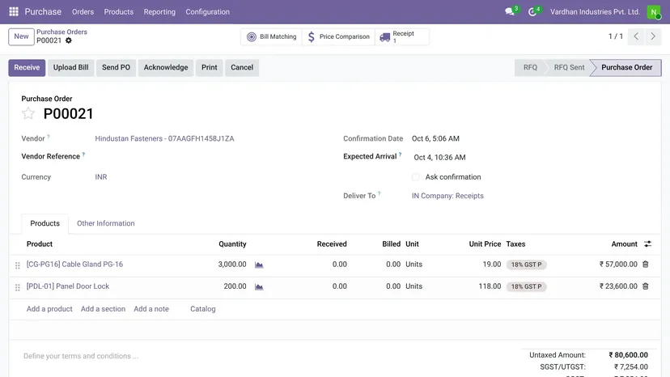Open product [CG-PG16] Cable Gland PG-16

[x=74, y=265]
